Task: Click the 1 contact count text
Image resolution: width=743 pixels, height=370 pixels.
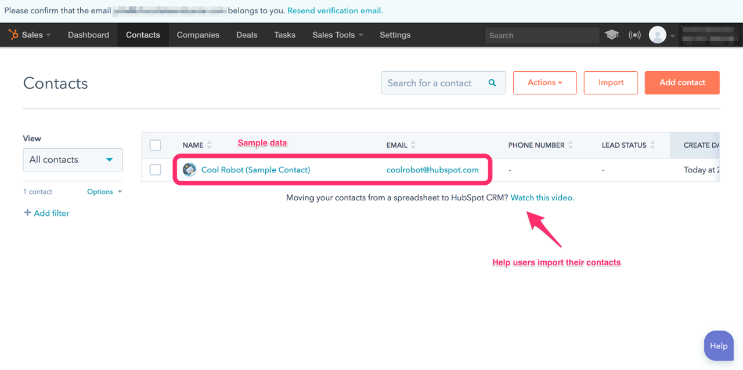Action: (38, 192)
